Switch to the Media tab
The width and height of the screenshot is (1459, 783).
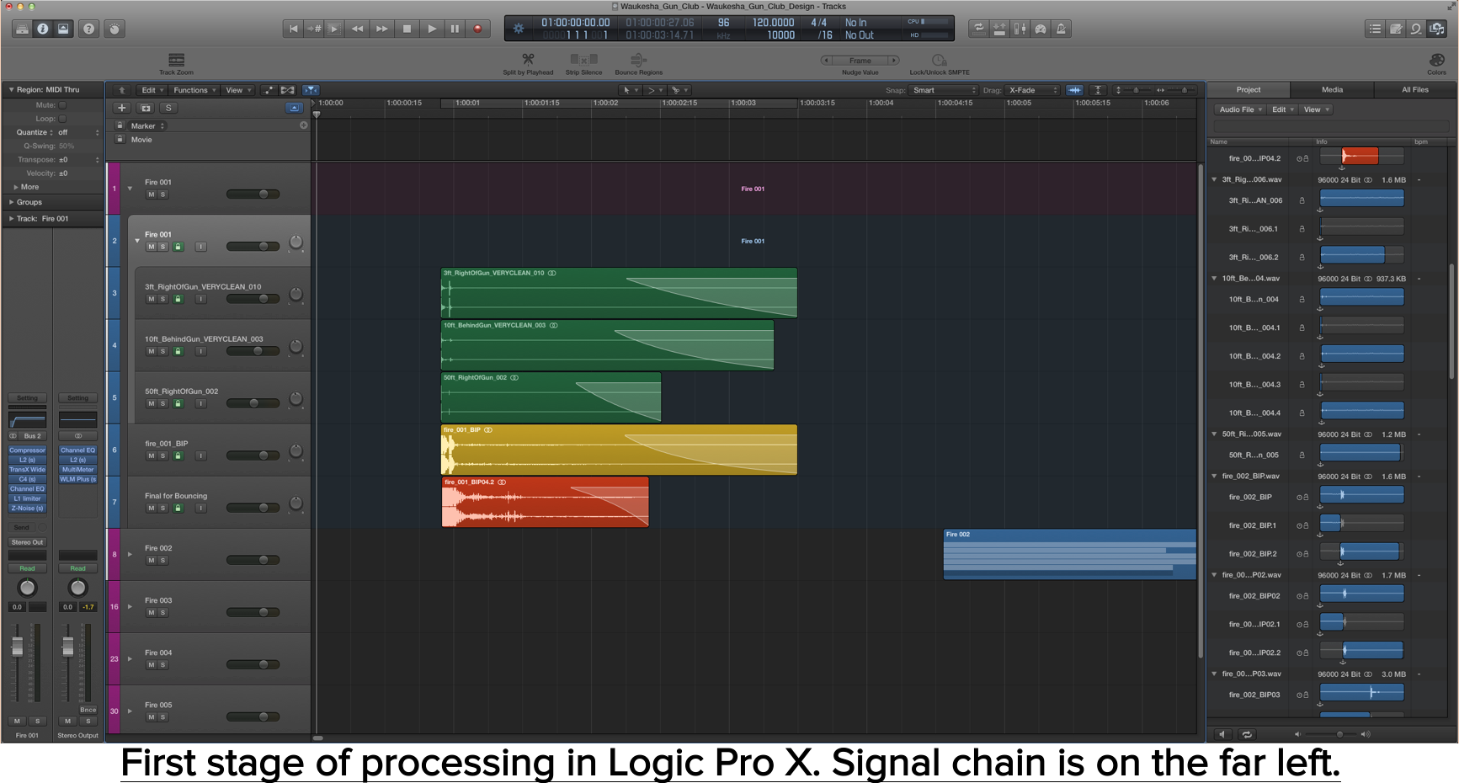(1333, 89)
